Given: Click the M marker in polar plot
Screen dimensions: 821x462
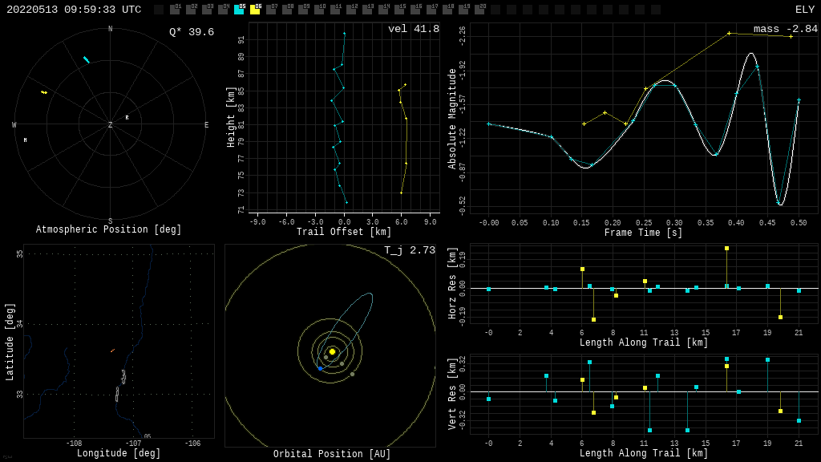Looking at the screenshot, I should coord(25,140).
